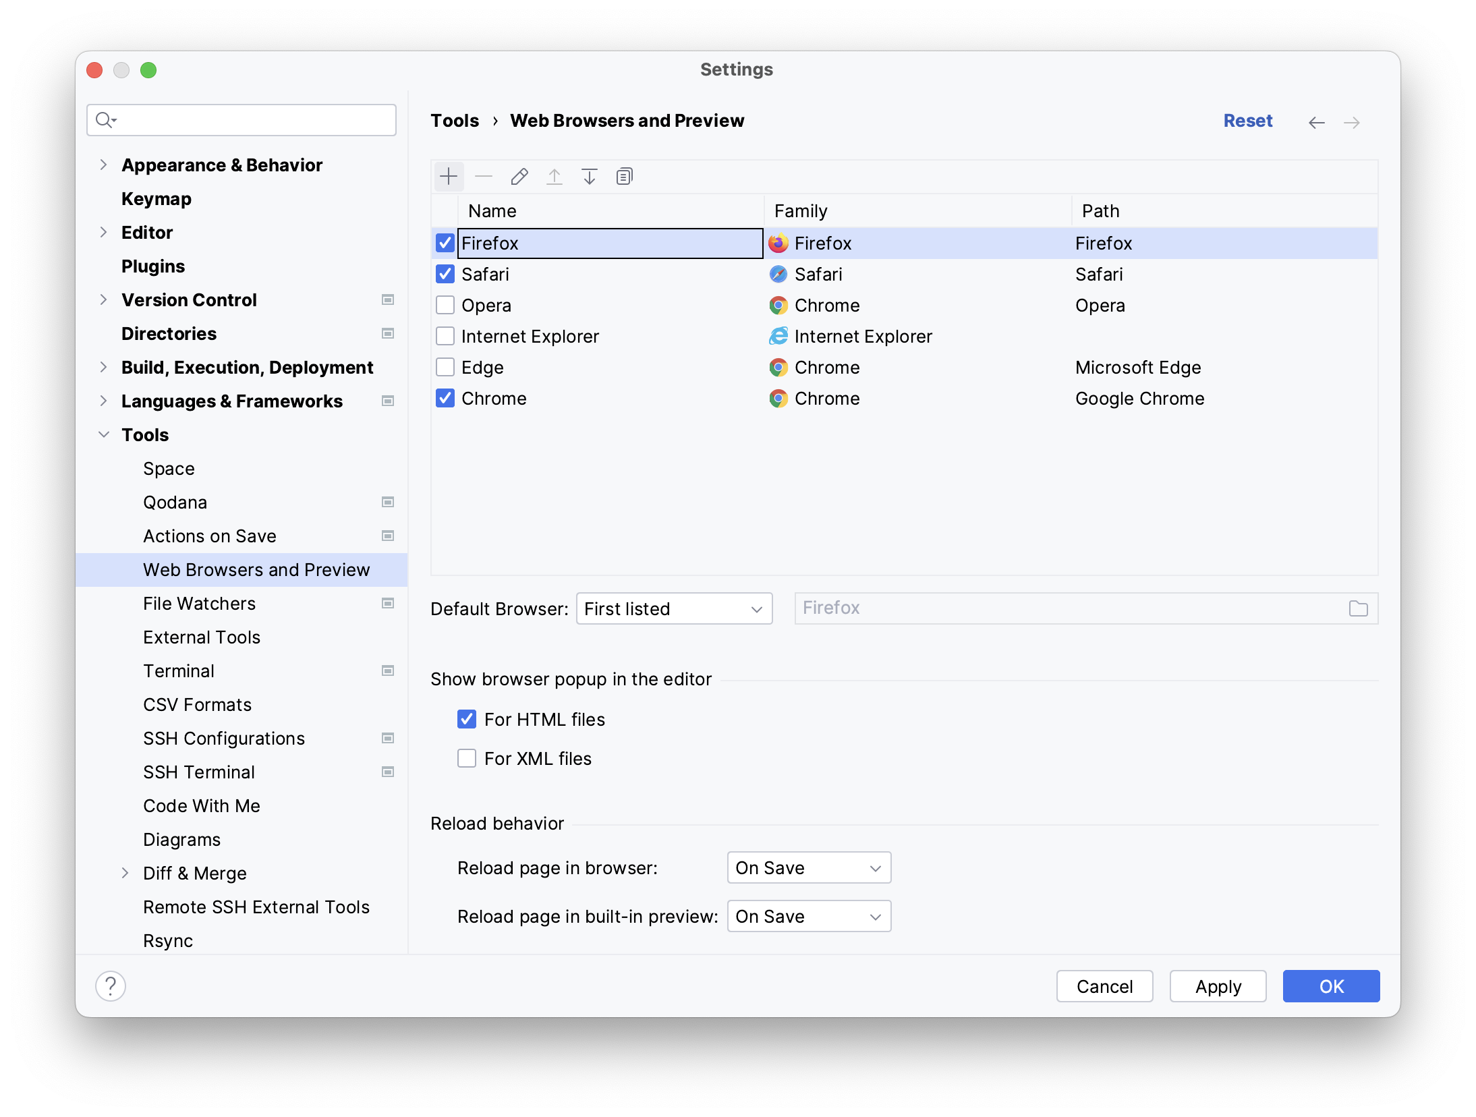Click the Reset link
The height and width of the screenshot is (1117, 1476).
[1247, 121]
